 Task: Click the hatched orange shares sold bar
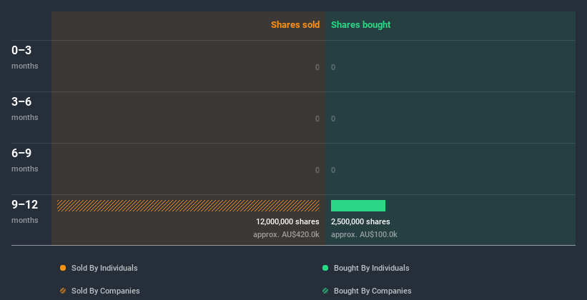click(188, 206)
